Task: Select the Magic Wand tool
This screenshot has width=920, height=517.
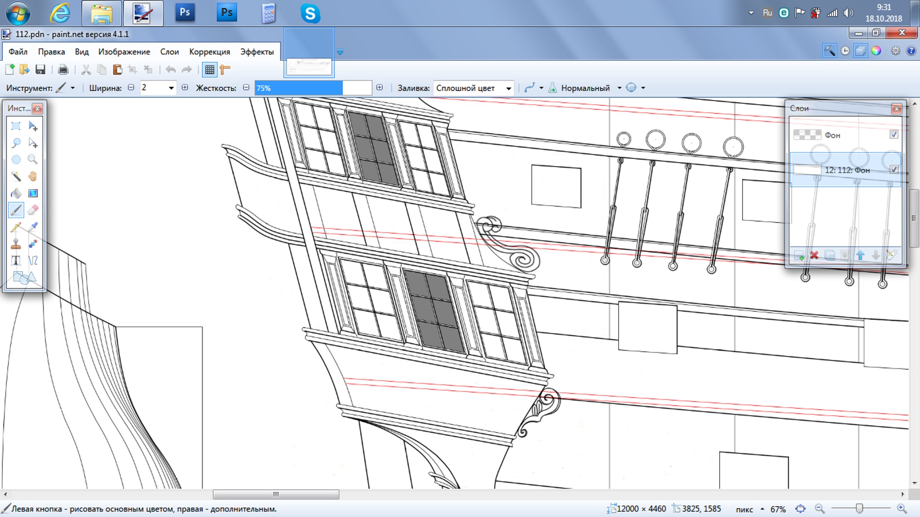Action: 16,176
